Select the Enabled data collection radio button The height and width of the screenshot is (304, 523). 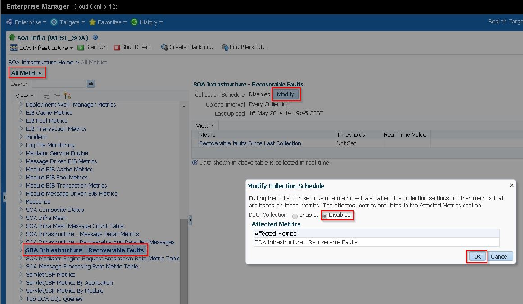(295, 215)
